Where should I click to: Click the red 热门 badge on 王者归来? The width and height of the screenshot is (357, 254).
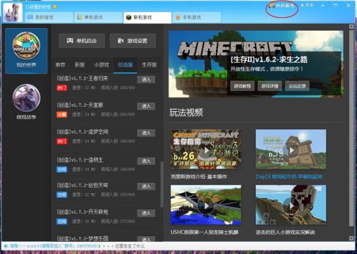62,88
